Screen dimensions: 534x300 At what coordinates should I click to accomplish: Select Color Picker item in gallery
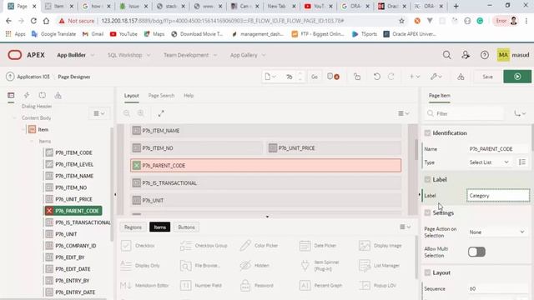(x=259, y=245)
